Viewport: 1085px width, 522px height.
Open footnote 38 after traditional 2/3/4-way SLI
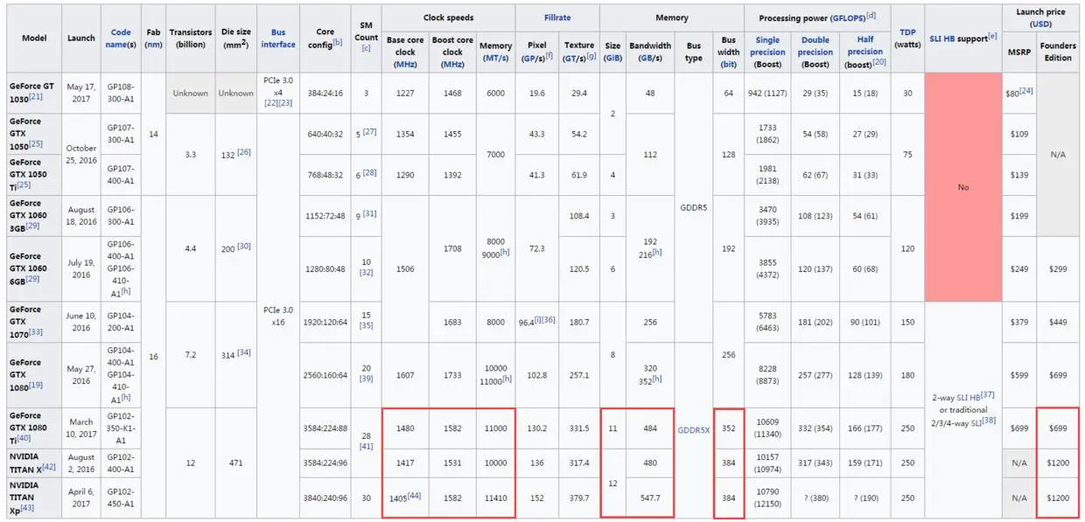tap(989, 421)
